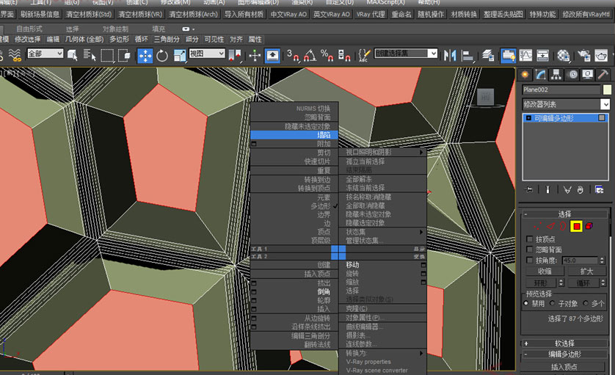Open the Display command panel tab
The image size is (615, 375).
pyautogui.click(x=588, y=75)
